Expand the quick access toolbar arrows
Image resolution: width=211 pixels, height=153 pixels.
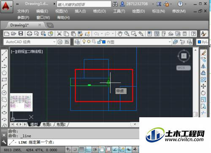click(17, 4)
